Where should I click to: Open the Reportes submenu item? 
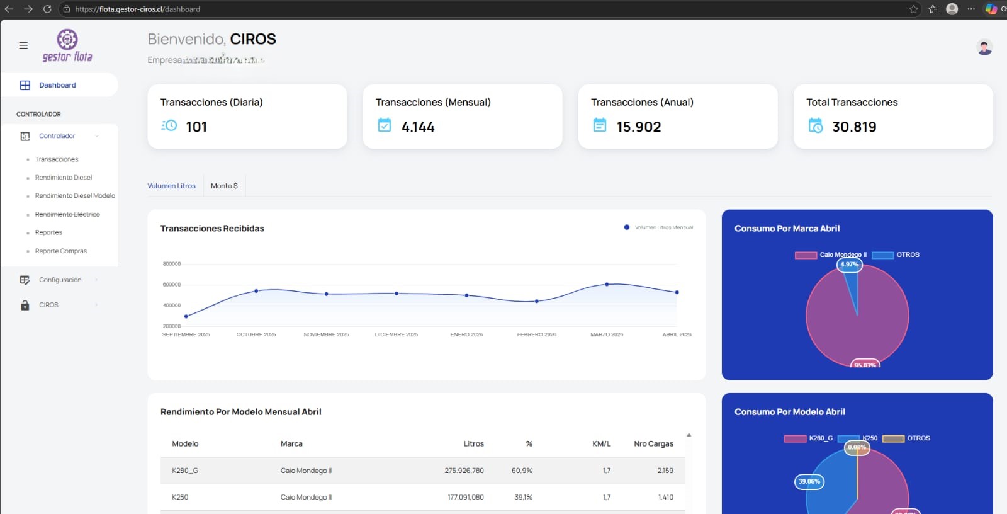[x=48, y=232]
